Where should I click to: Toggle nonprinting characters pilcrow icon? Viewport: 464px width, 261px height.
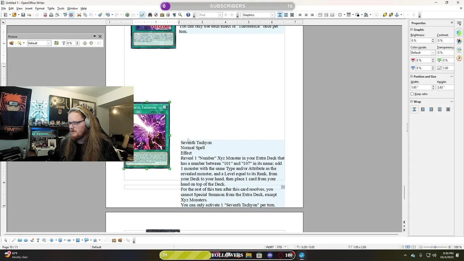coord(174,15)
